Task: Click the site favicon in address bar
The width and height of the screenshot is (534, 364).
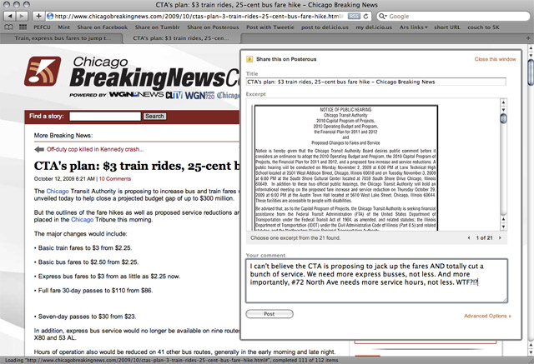Action: (50, 16)
